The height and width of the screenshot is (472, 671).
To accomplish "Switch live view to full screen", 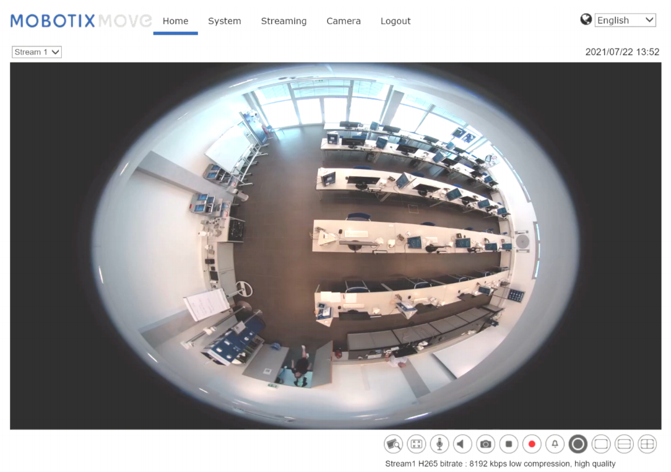I will [417, 444].
